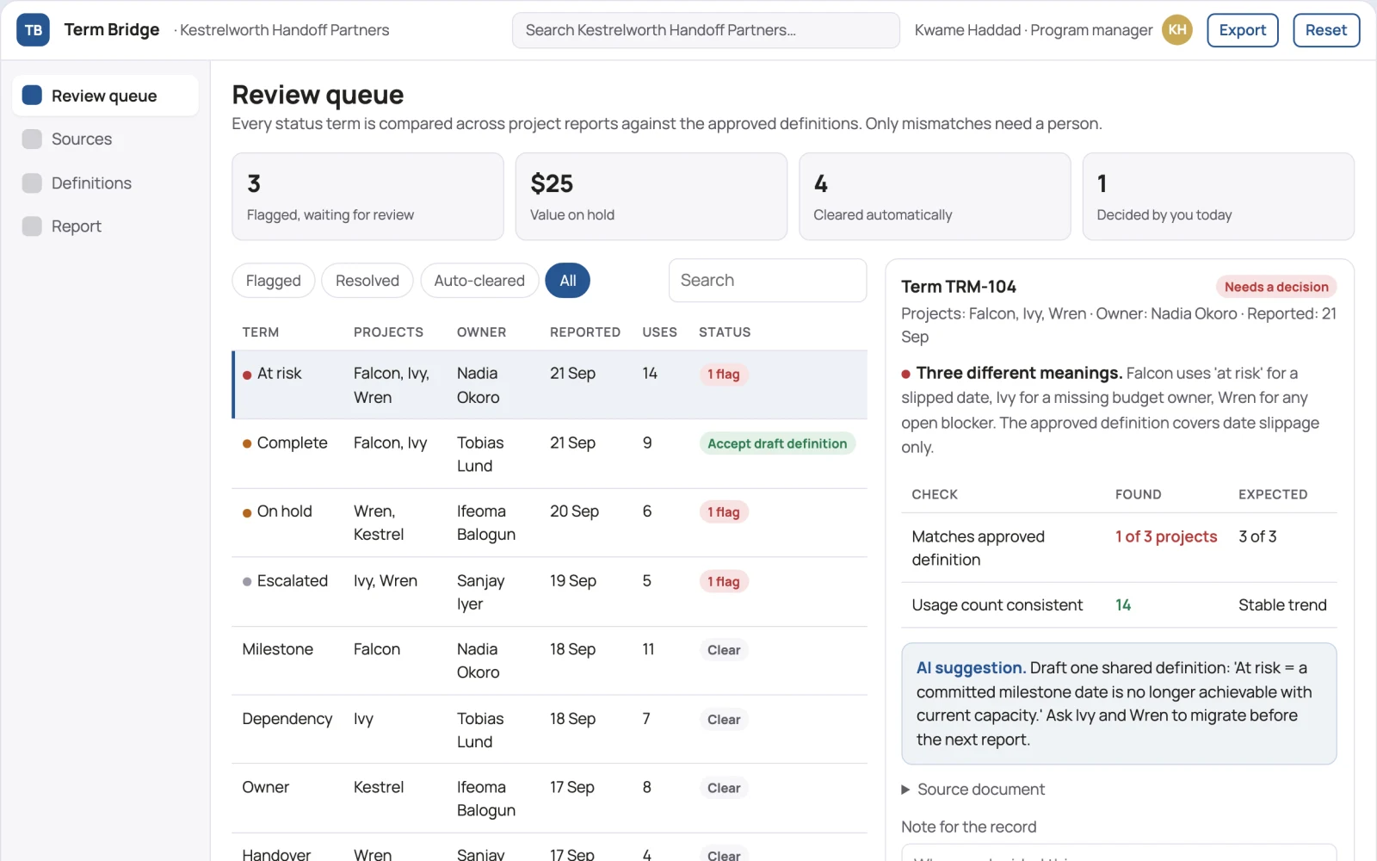Expand the Source document disclosure triangle
Screen dimensions: 1377x861
click(x=905, y=790)
